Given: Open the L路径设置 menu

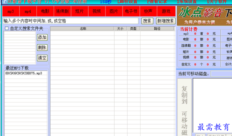Looking at the screenshot, I should (127, 2).
